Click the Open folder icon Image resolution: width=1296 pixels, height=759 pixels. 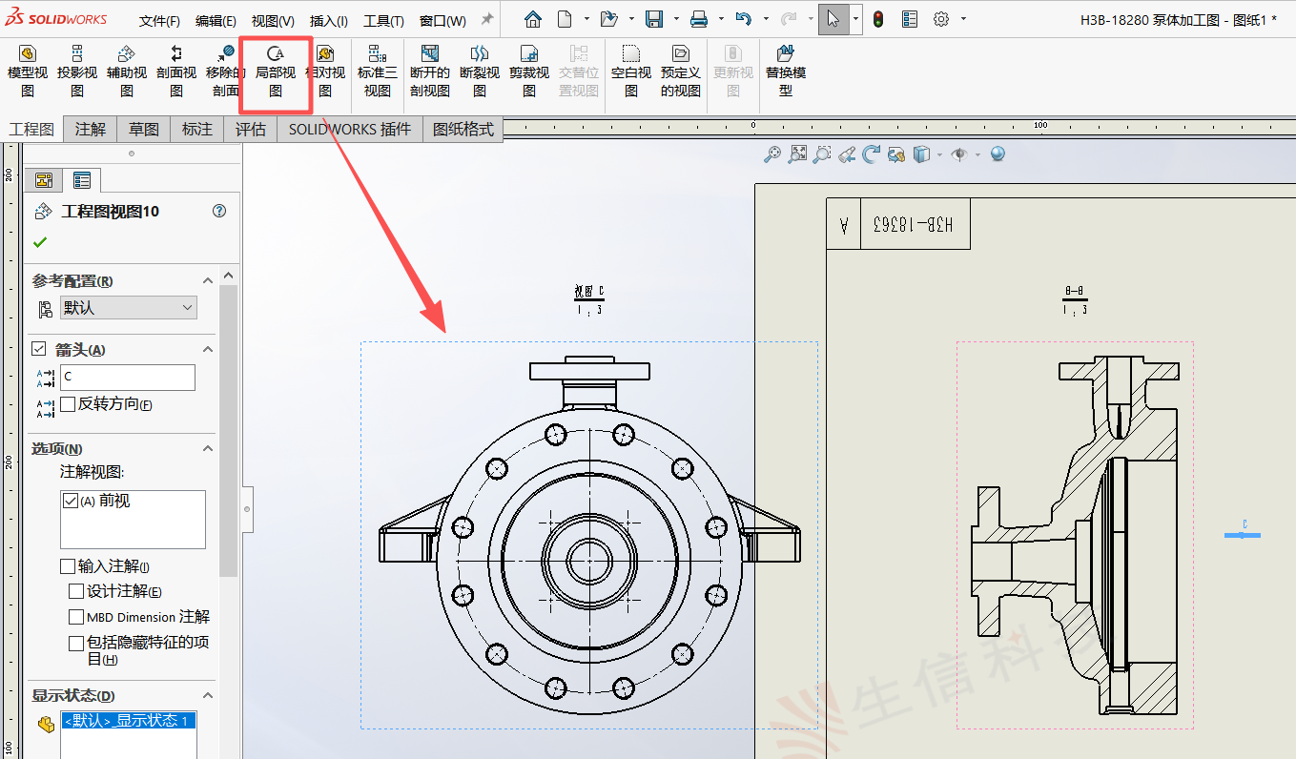(608, 19)
